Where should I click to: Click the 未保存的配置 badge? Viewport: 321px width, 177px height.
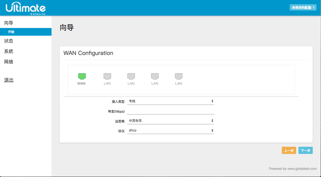tap(303, 7)
